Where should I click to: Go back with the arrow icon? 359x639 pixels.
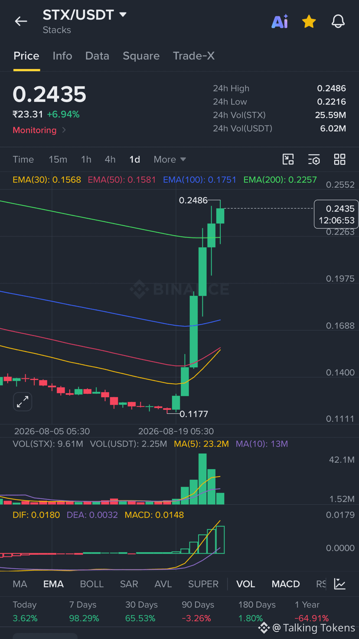[21, 21]
